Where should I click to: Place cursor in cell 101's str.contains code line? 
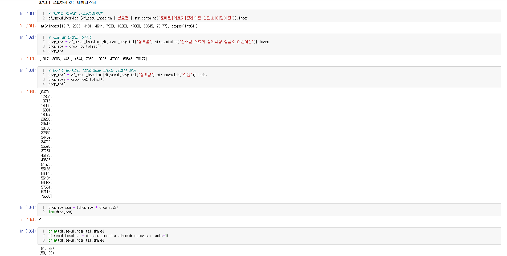tap(148, 18)
